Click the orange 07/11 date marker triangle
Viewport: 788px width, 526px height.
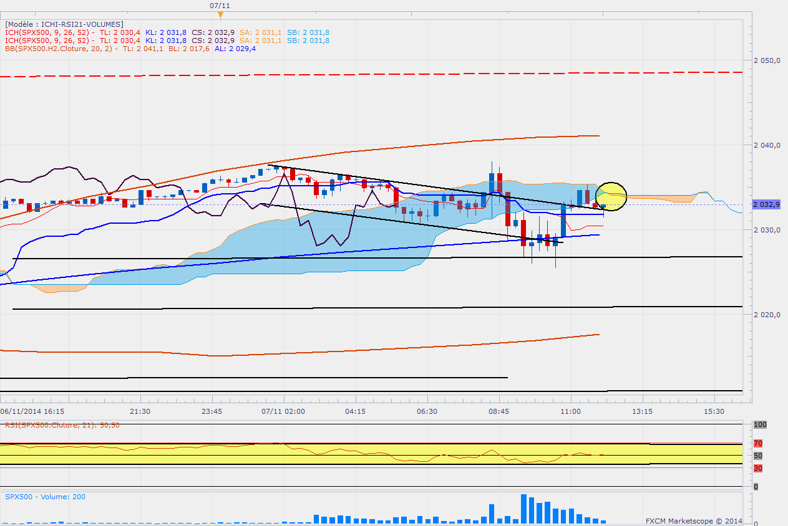[220, 14]
